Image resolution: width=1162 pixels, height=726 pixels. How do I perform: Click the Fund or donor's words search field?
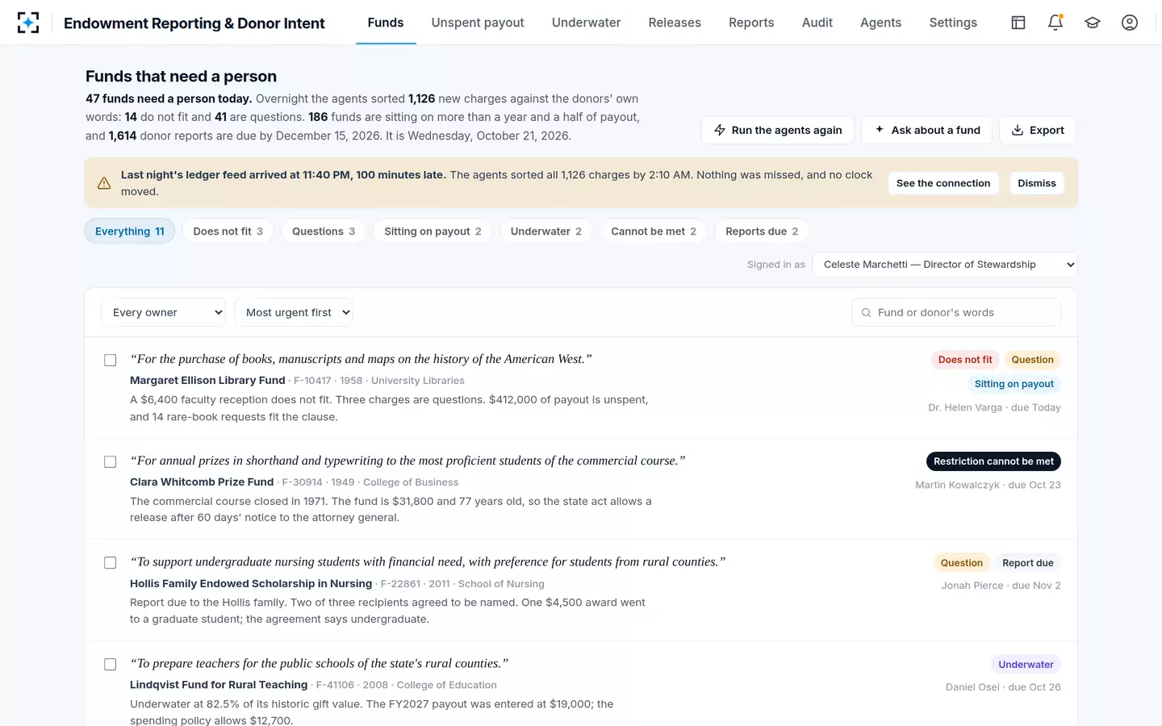956,313
